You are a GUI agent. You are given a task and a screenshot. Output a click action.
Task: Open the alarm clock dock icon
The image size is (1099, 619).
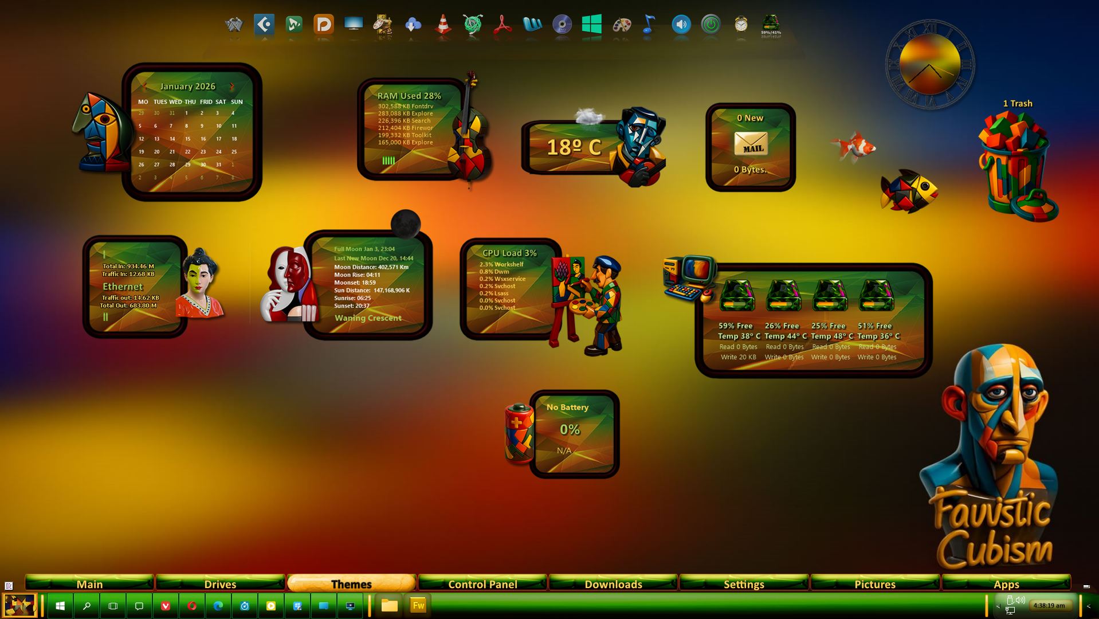741,25
